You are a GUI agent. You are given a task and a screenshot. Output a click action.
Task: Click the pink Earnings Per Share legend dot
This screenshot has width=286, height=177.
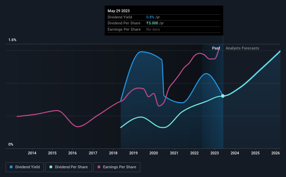click(99, 167)
